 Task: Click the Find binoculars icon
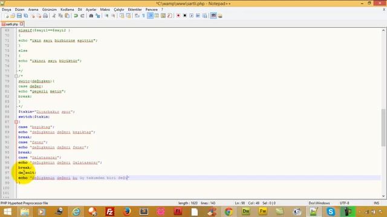[x=91, y=16]
